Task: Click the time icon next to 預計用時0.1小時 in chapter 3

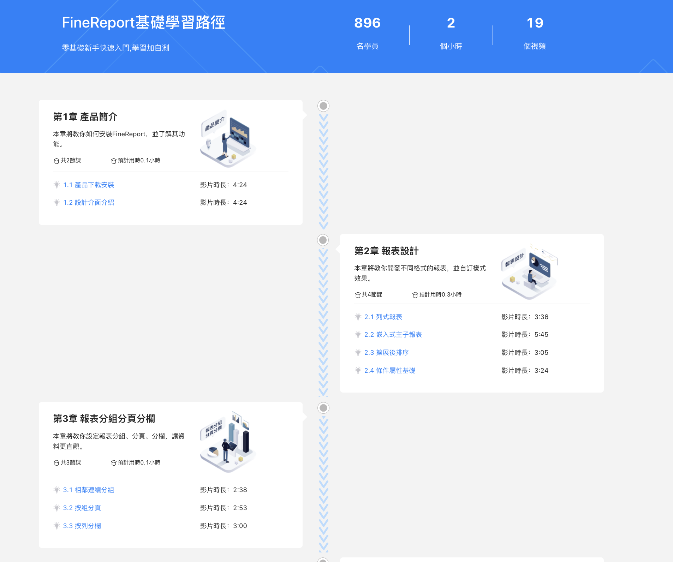Action: 114,463
